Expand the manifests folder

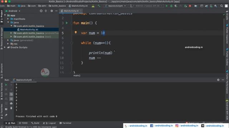8,19
